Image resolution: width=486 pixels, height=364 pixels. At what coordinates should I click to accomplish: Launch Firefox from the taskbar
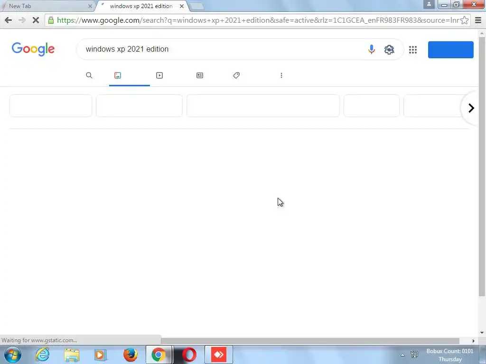[x=130, y=355]
